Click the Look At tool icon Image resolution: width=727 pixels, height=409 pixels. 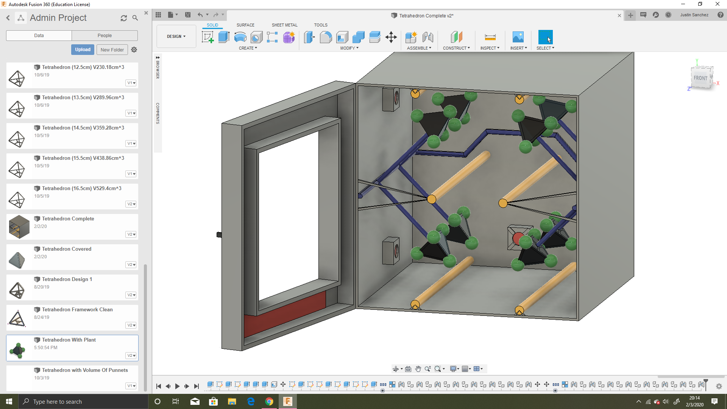[x=408, y=369]
